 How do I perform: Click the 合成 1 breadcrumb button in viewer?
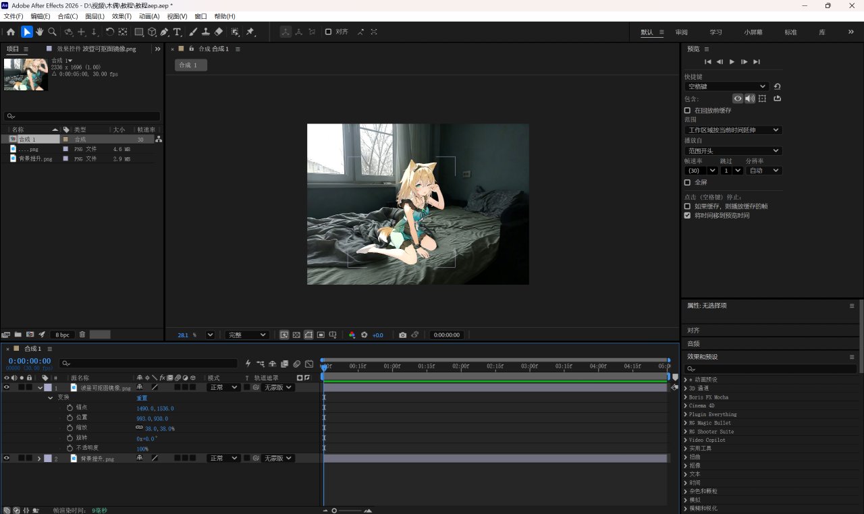tap(191, 65)
